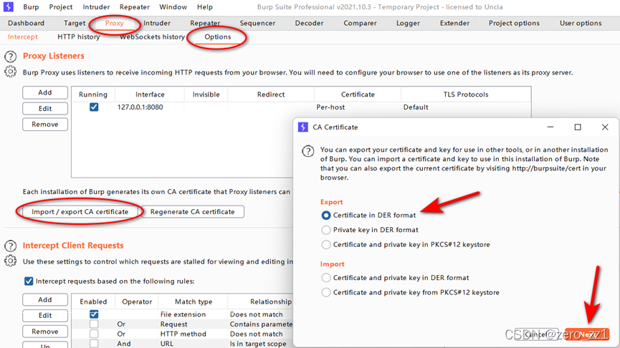
Task: Open the Burp menu
Action: (31, 7)
